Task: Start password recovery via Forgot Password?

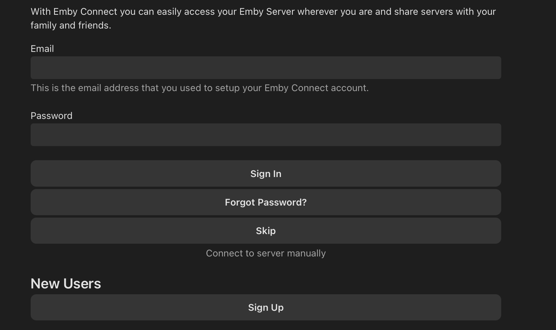Action: (x=266, y=202)
